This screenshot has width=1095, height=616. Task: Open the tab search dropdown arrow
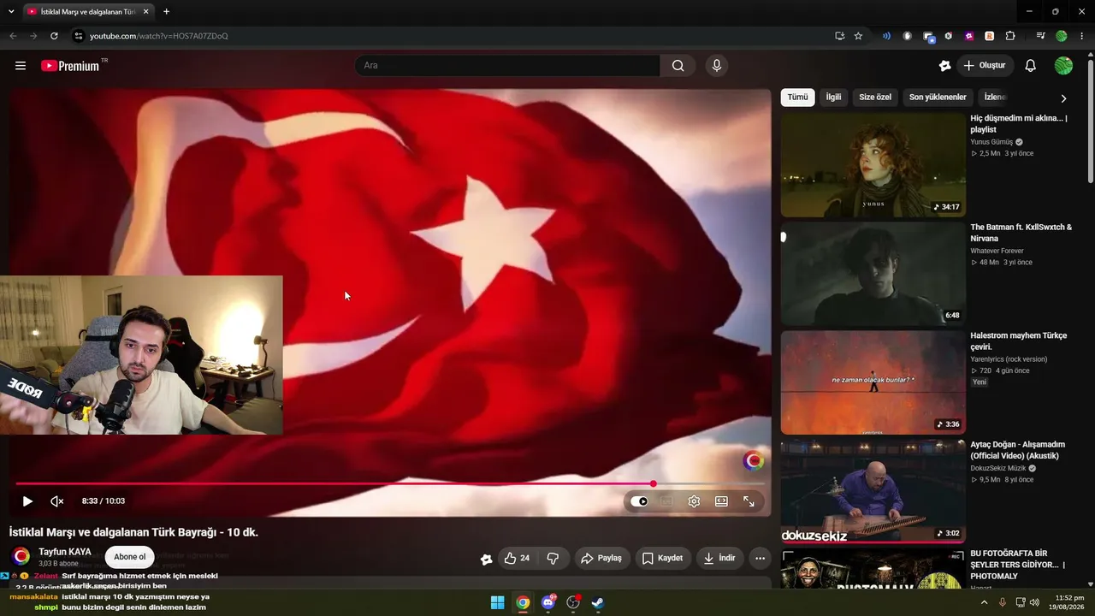10,12
